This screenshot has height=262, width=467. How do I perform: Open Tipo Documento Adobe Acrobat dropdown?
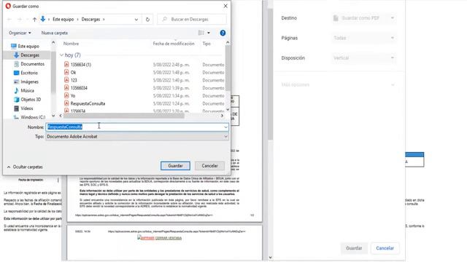(137, 137)
